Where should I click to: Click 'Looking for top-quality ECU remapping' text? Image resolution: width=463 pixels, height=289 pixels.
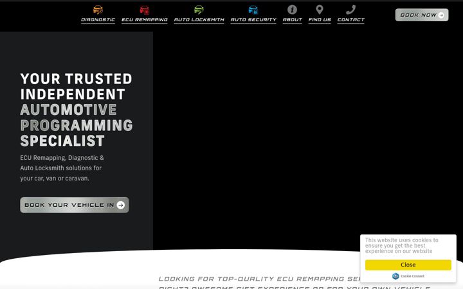[x=259, y=279]
